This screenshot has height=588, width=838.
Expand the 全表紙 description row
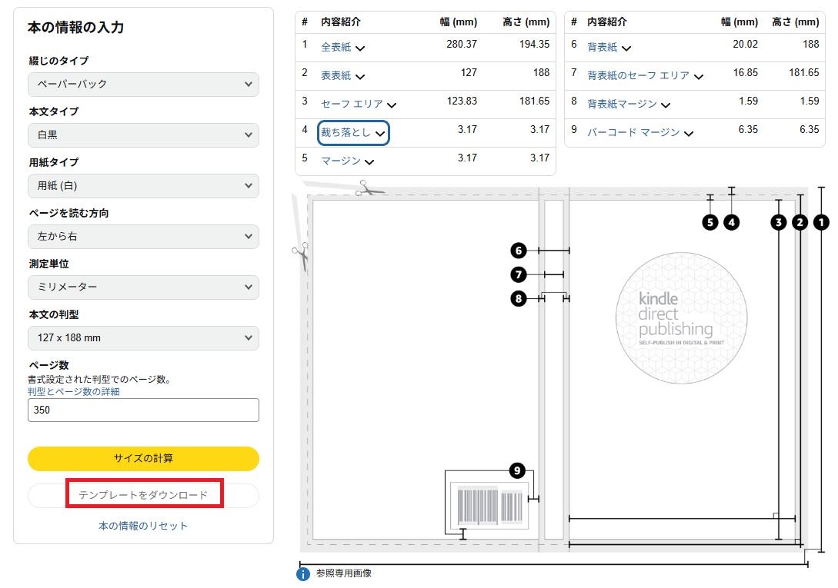click(x=343, y=48)
